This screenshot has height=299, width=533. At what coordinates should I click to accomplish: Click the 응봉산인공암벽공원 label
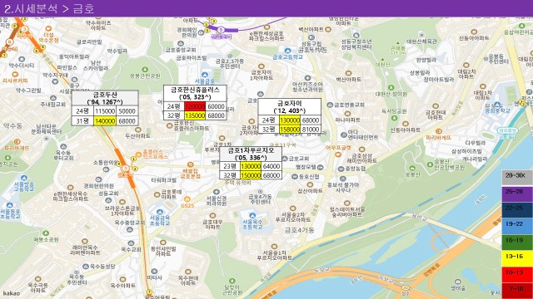pyautogui.click(x=450, y=164)
